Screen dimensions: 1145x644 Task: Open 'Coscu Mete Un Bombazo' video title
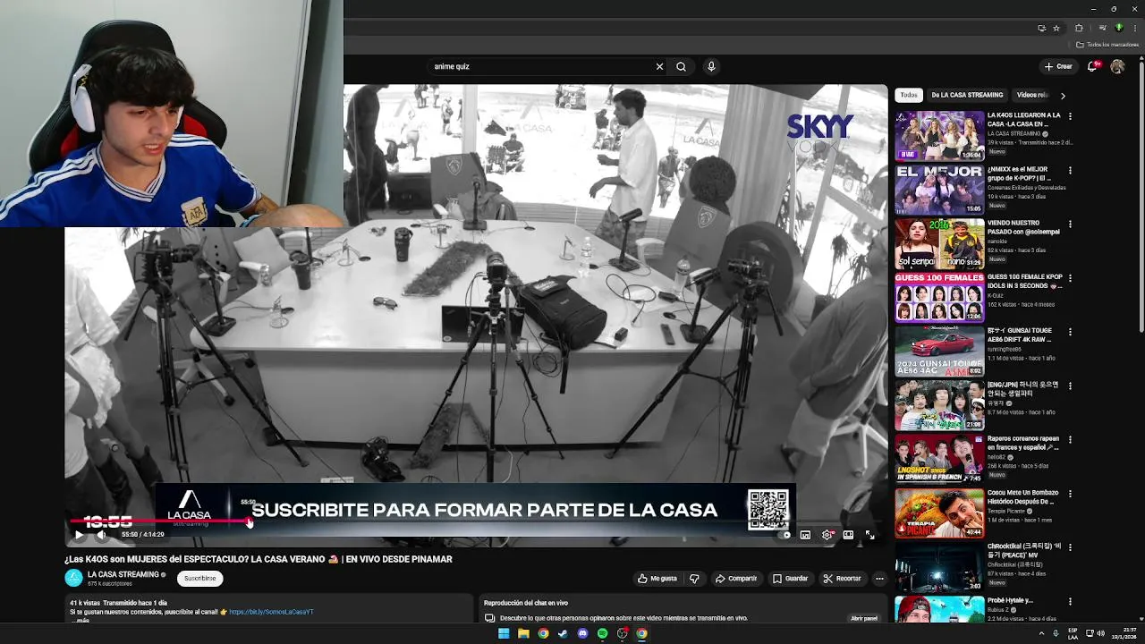[x=1022, y=496]
